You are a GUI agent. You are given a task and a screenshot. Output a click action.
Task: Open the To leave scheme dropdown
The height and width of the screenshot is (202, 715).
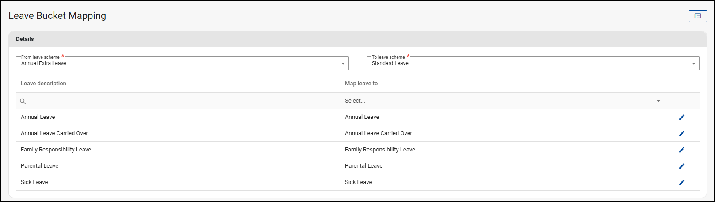click(x=532, y=63)
